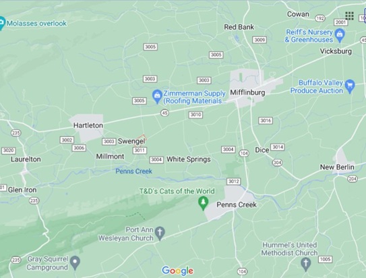Click the Gray Squirrel Campground location pin
Screen dimensions: 366x278
75,262
